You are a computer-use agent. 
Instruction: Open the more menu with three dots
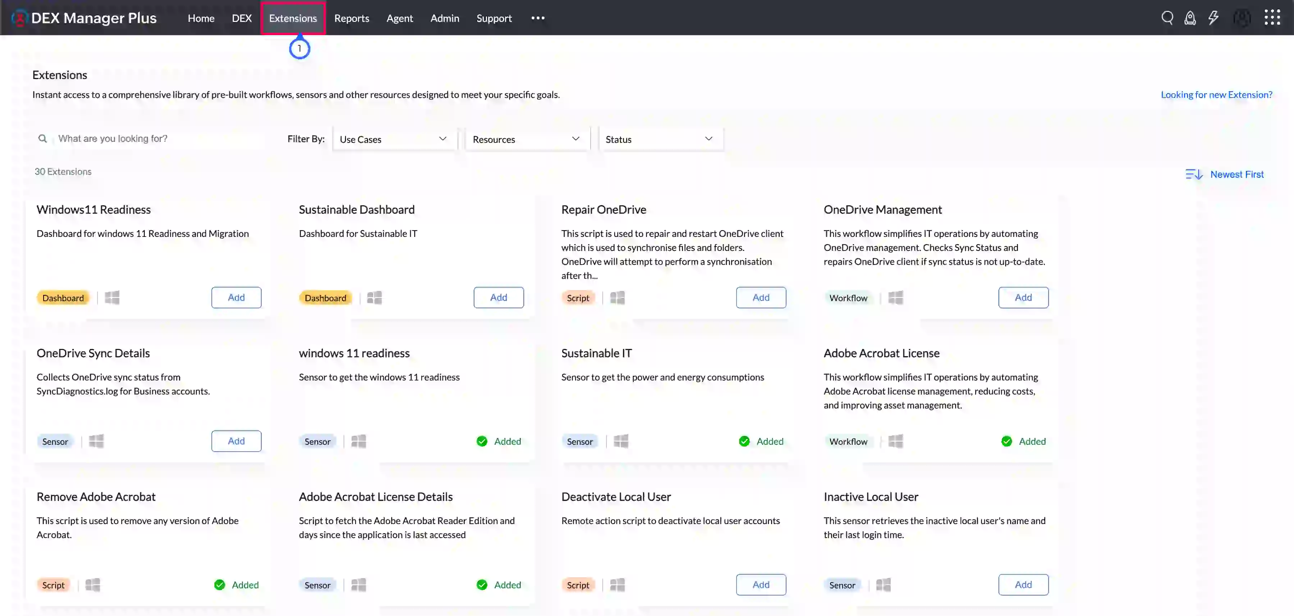[537, 18]
